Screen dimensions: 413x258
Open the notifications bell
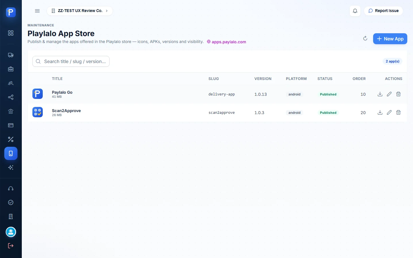point(355,11)
